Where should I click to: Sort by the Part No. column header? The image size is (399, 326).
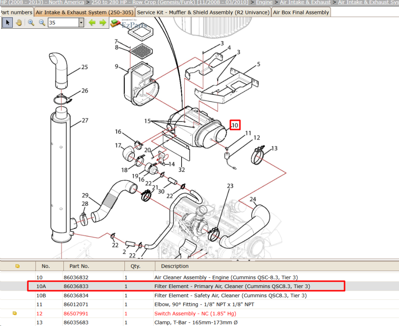79,266
